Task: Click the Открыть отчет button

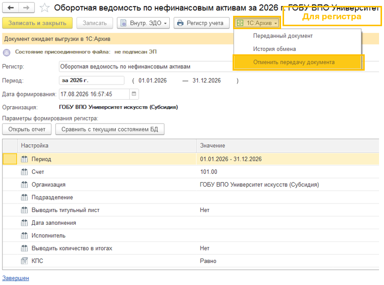Action: 27,129
